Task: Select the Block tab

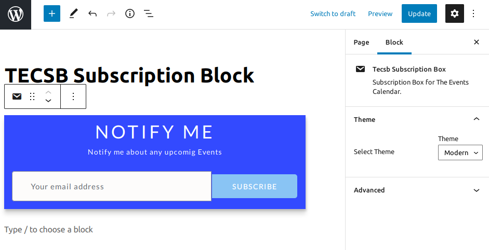Action: coord(394,43)
